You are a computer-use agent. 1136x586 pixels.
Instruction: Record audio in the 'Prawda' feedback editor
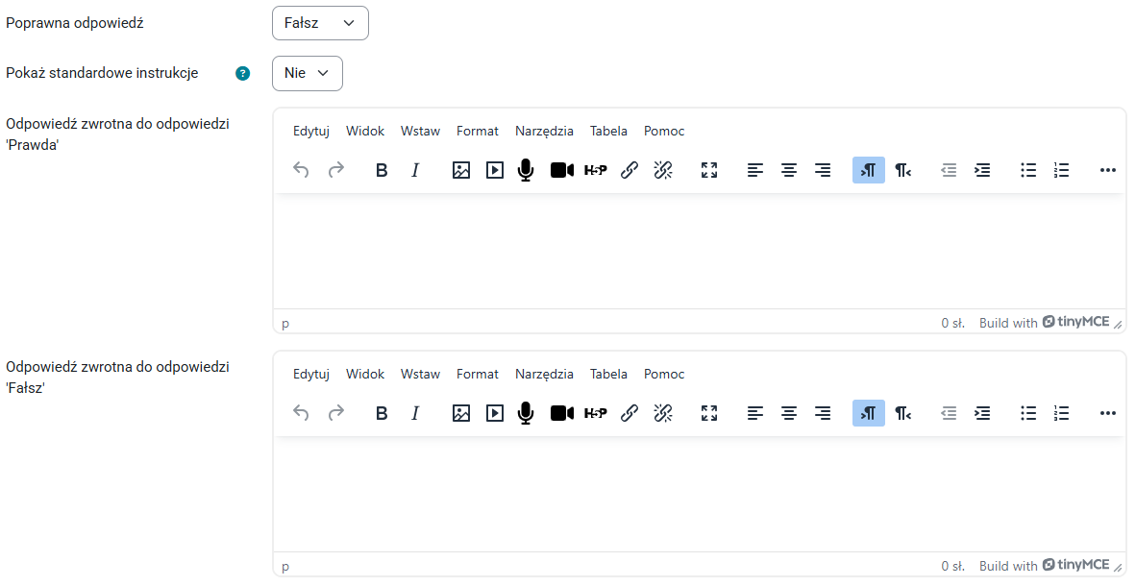point(525,170)
